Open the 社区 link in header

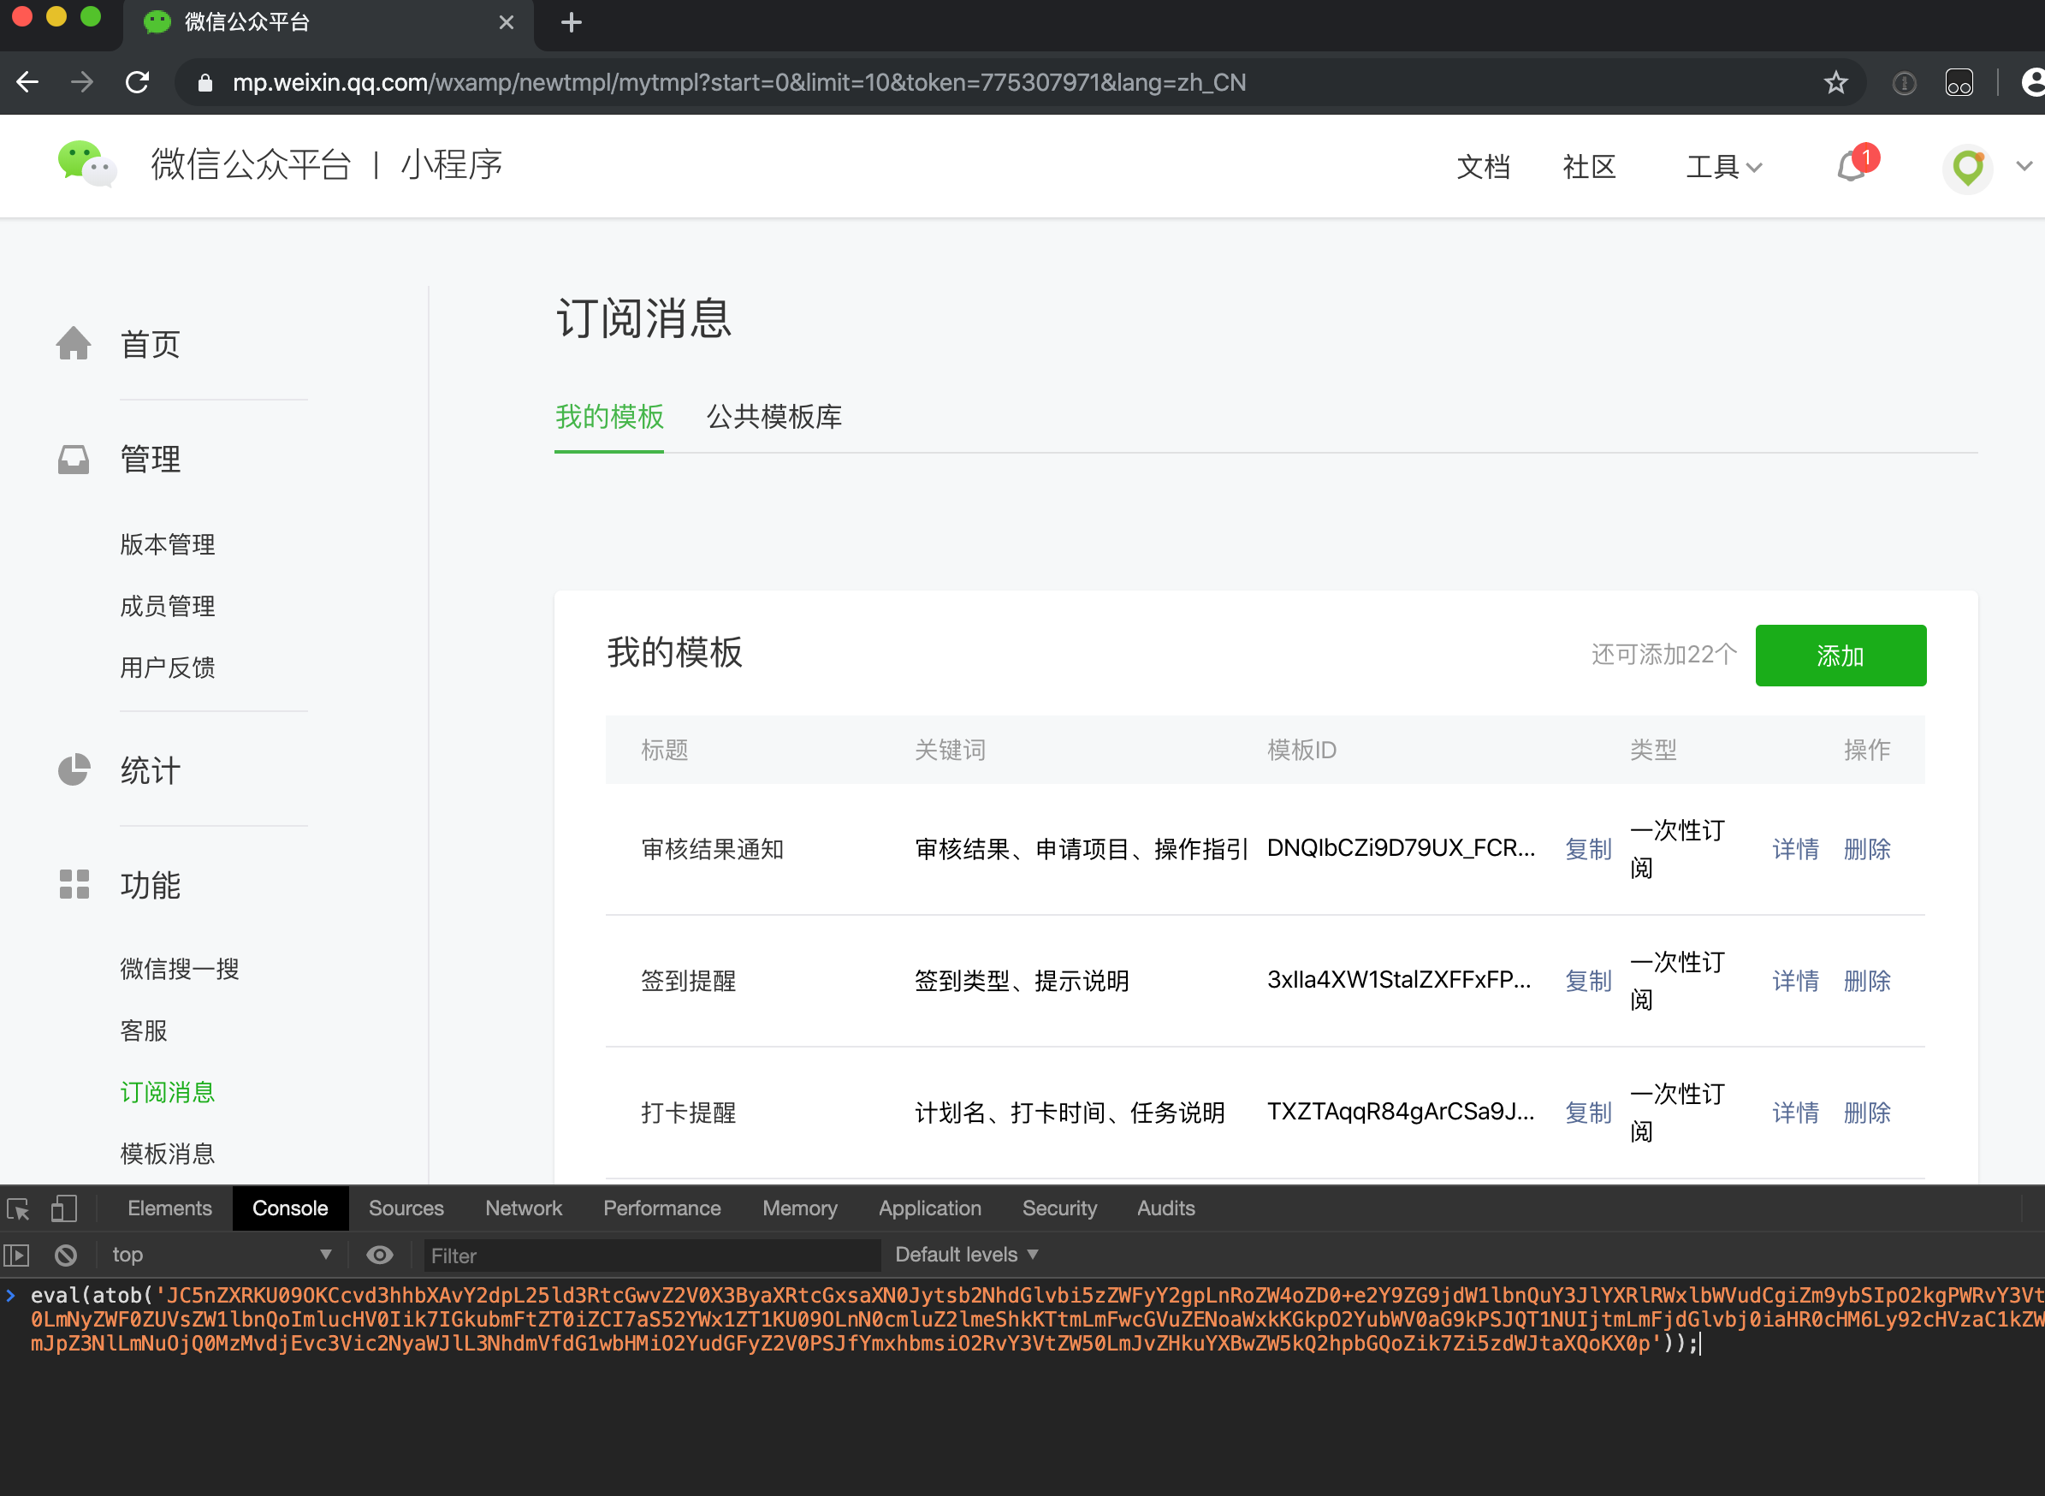click(1589, 167)
